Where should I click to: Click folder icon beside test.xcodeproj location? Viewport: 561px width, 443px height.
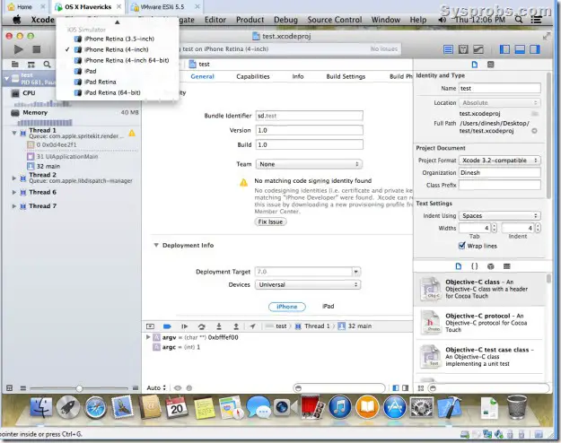pyautogui.click(x=535, y=114)
